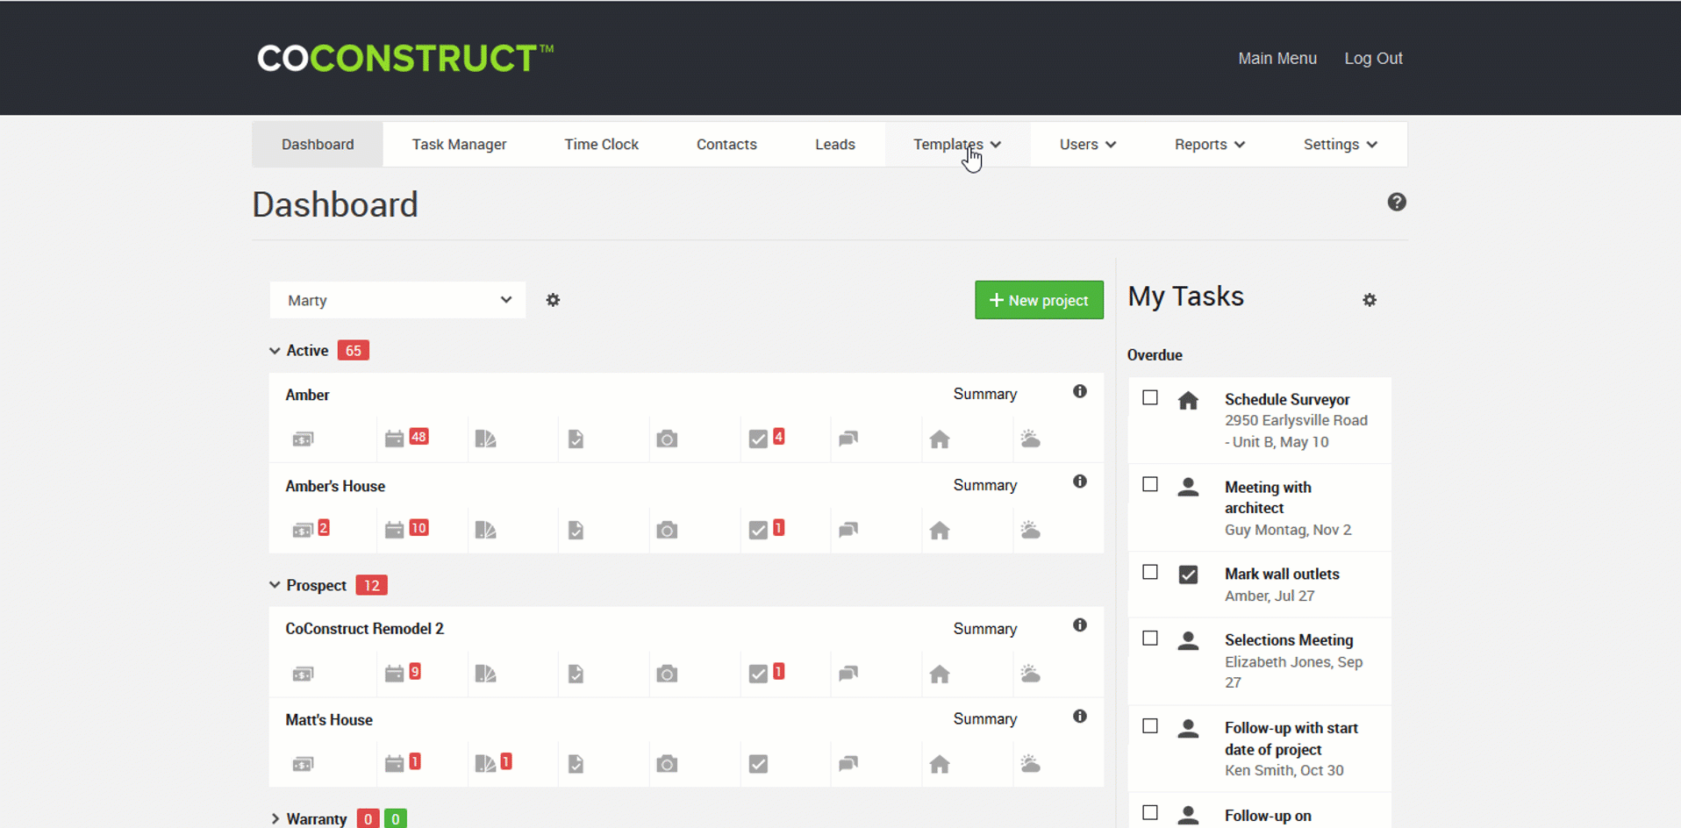Open the Amber's House project name
The height and width of the screenshot is (828, 1681).
335,486
